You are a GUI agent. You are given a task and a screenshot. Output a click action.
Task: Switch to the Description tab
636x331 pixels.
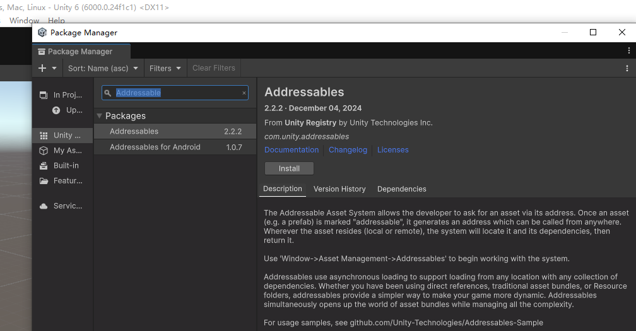coord(283,189)
